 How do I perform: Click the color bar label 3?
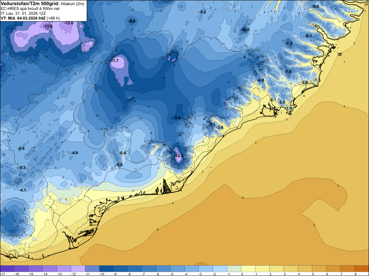point(285,274)
